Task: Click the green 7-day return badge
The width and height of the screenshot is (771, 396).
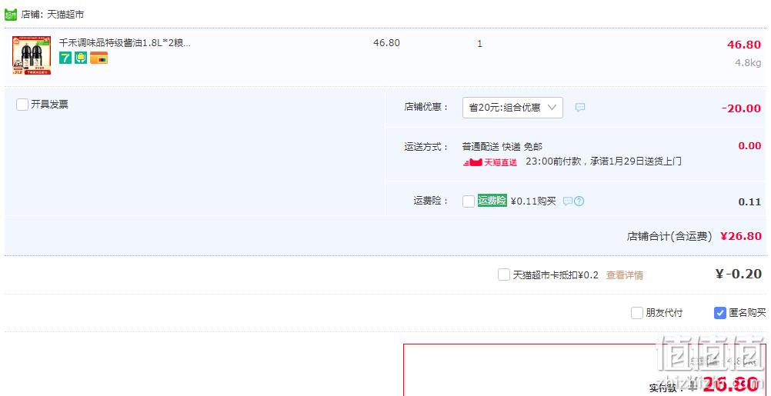Action: (65, 58)
